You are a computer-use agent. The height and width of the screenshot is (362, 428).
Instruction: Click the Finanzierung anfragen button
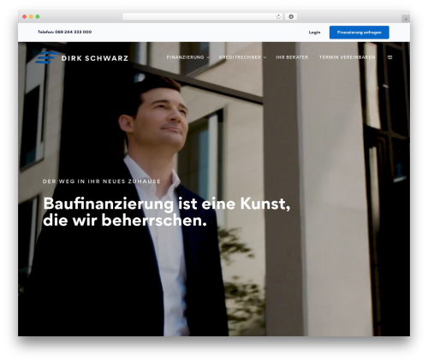click(x=360, y=33)
